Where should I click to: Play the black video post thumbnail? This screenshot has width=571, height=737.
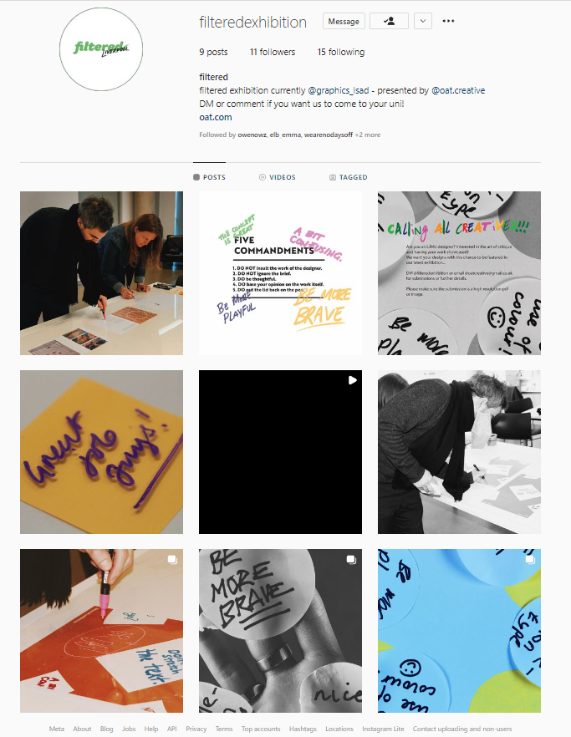(280, 452)
